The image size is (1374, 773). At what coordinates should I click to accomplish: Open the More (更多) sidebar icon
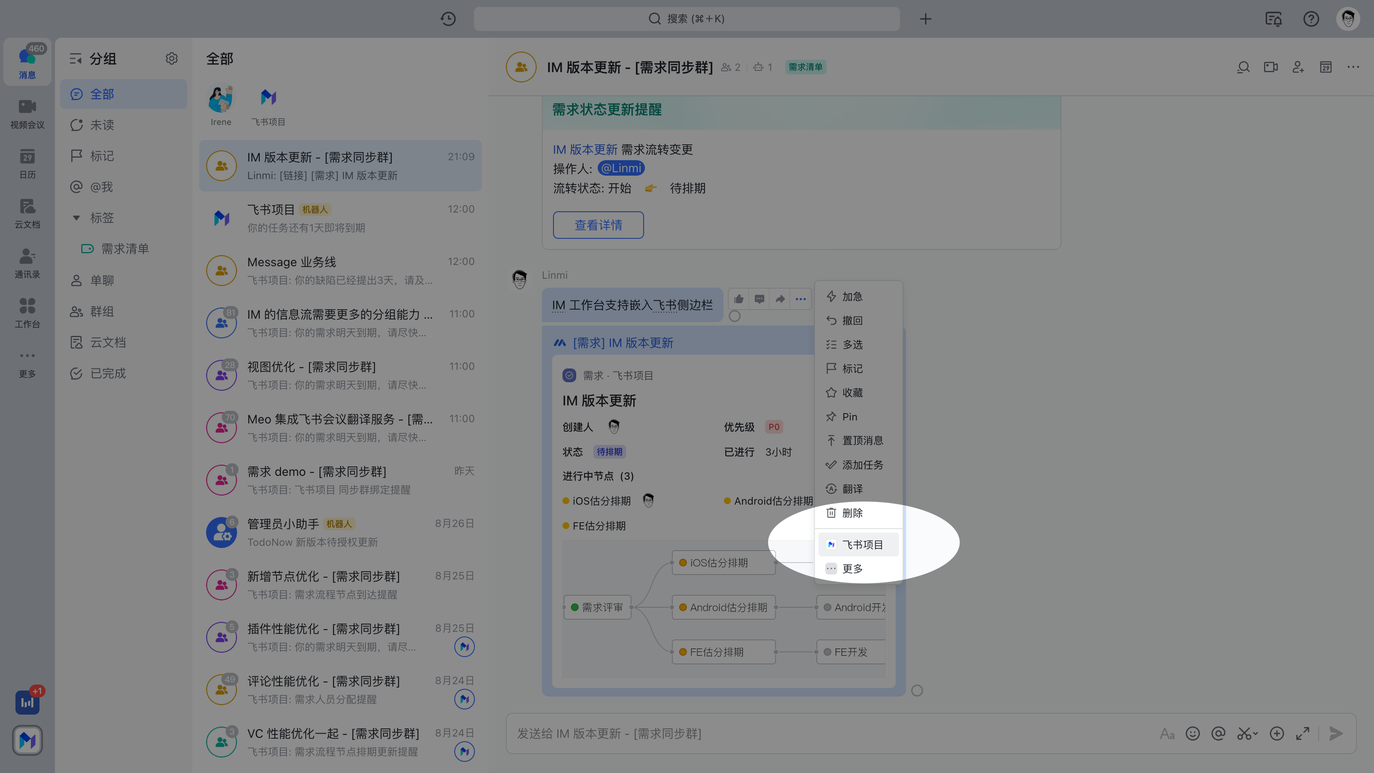click(27, 363)
